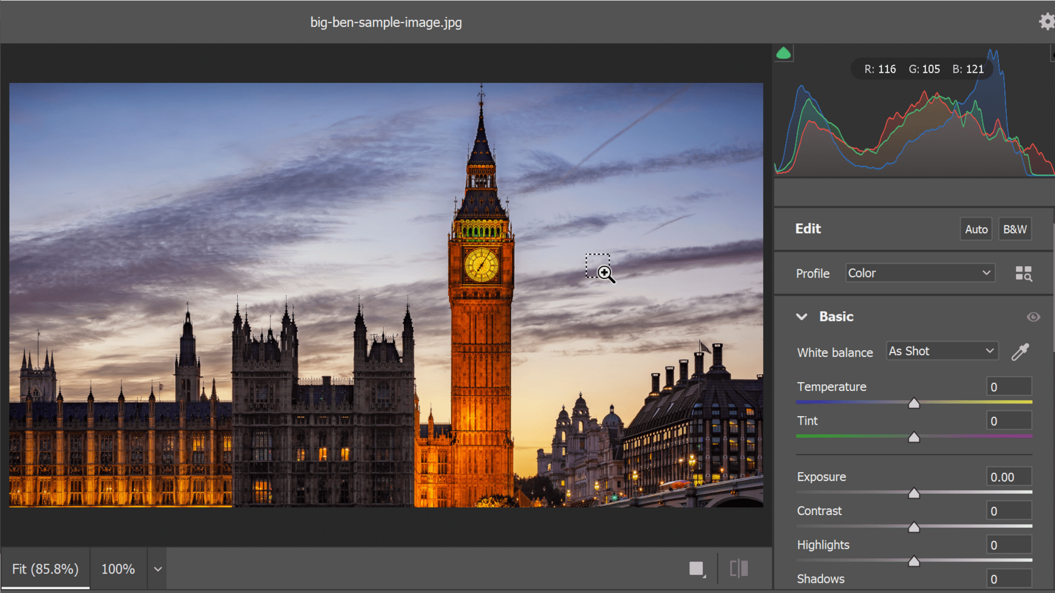Viewport: 1055px width, 593px height.
Task: Switch to the Fit (85.8%) view tab
Action: tap(45, 569)
